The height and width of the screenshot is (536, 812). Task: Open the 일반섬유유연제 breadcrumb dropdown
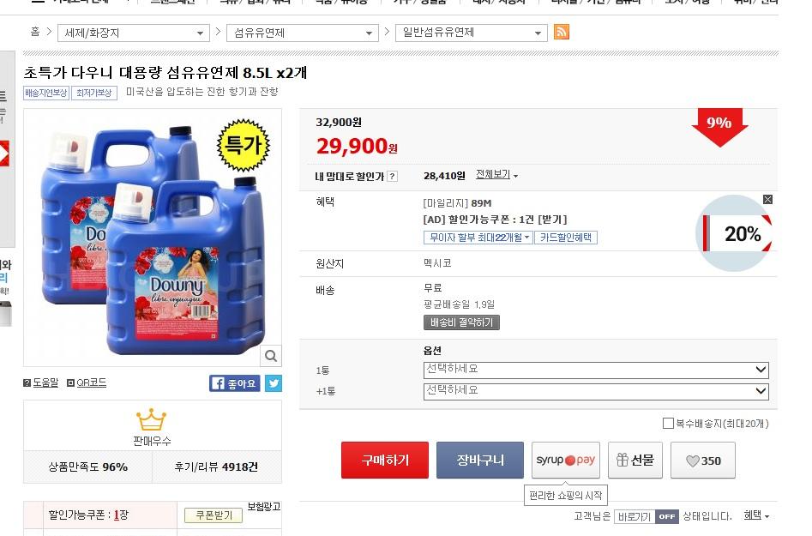(x=471, y=33)
